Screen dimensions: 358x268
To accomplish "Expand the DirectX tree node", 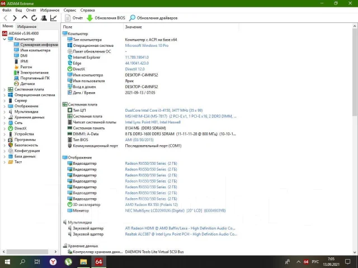I will (x=4, y=128).
